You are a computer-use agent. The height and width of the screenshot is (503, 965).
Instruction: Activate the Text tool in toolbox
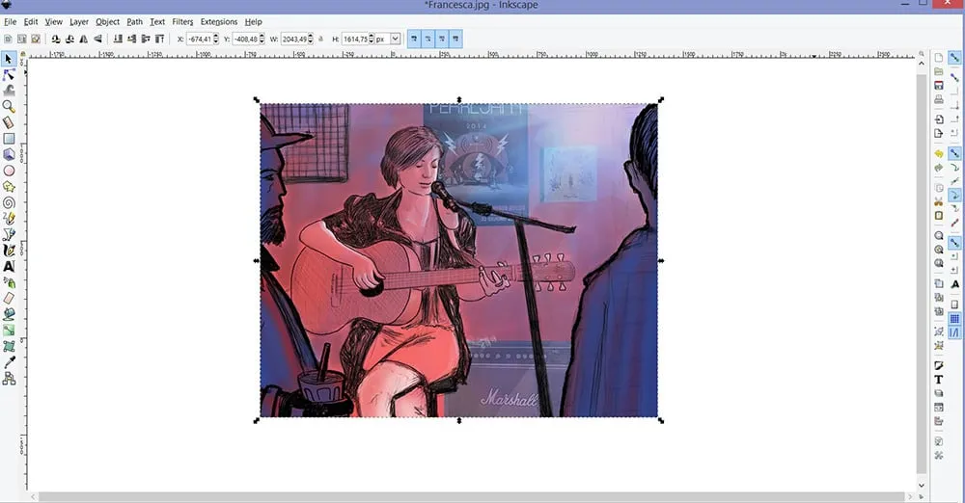point(9,266)
